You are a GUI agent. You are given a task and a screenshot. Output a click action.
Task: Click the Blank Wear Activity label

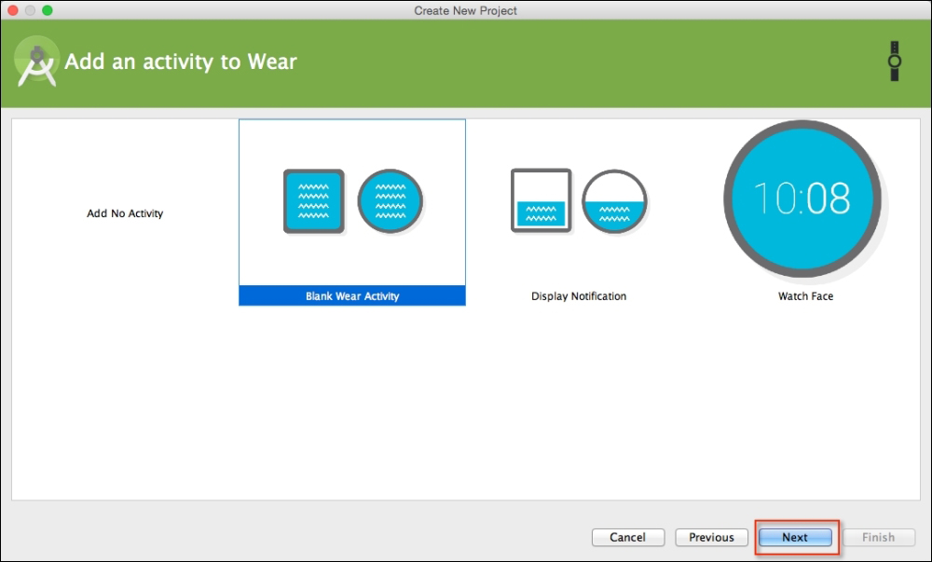pos(352,296)
